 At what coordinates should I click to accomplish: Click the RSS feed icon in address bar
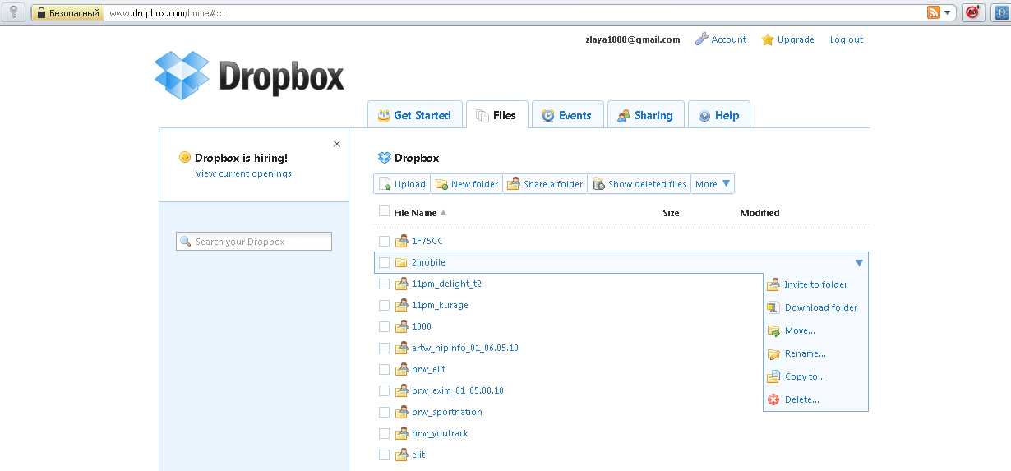(x=933, y=12)
